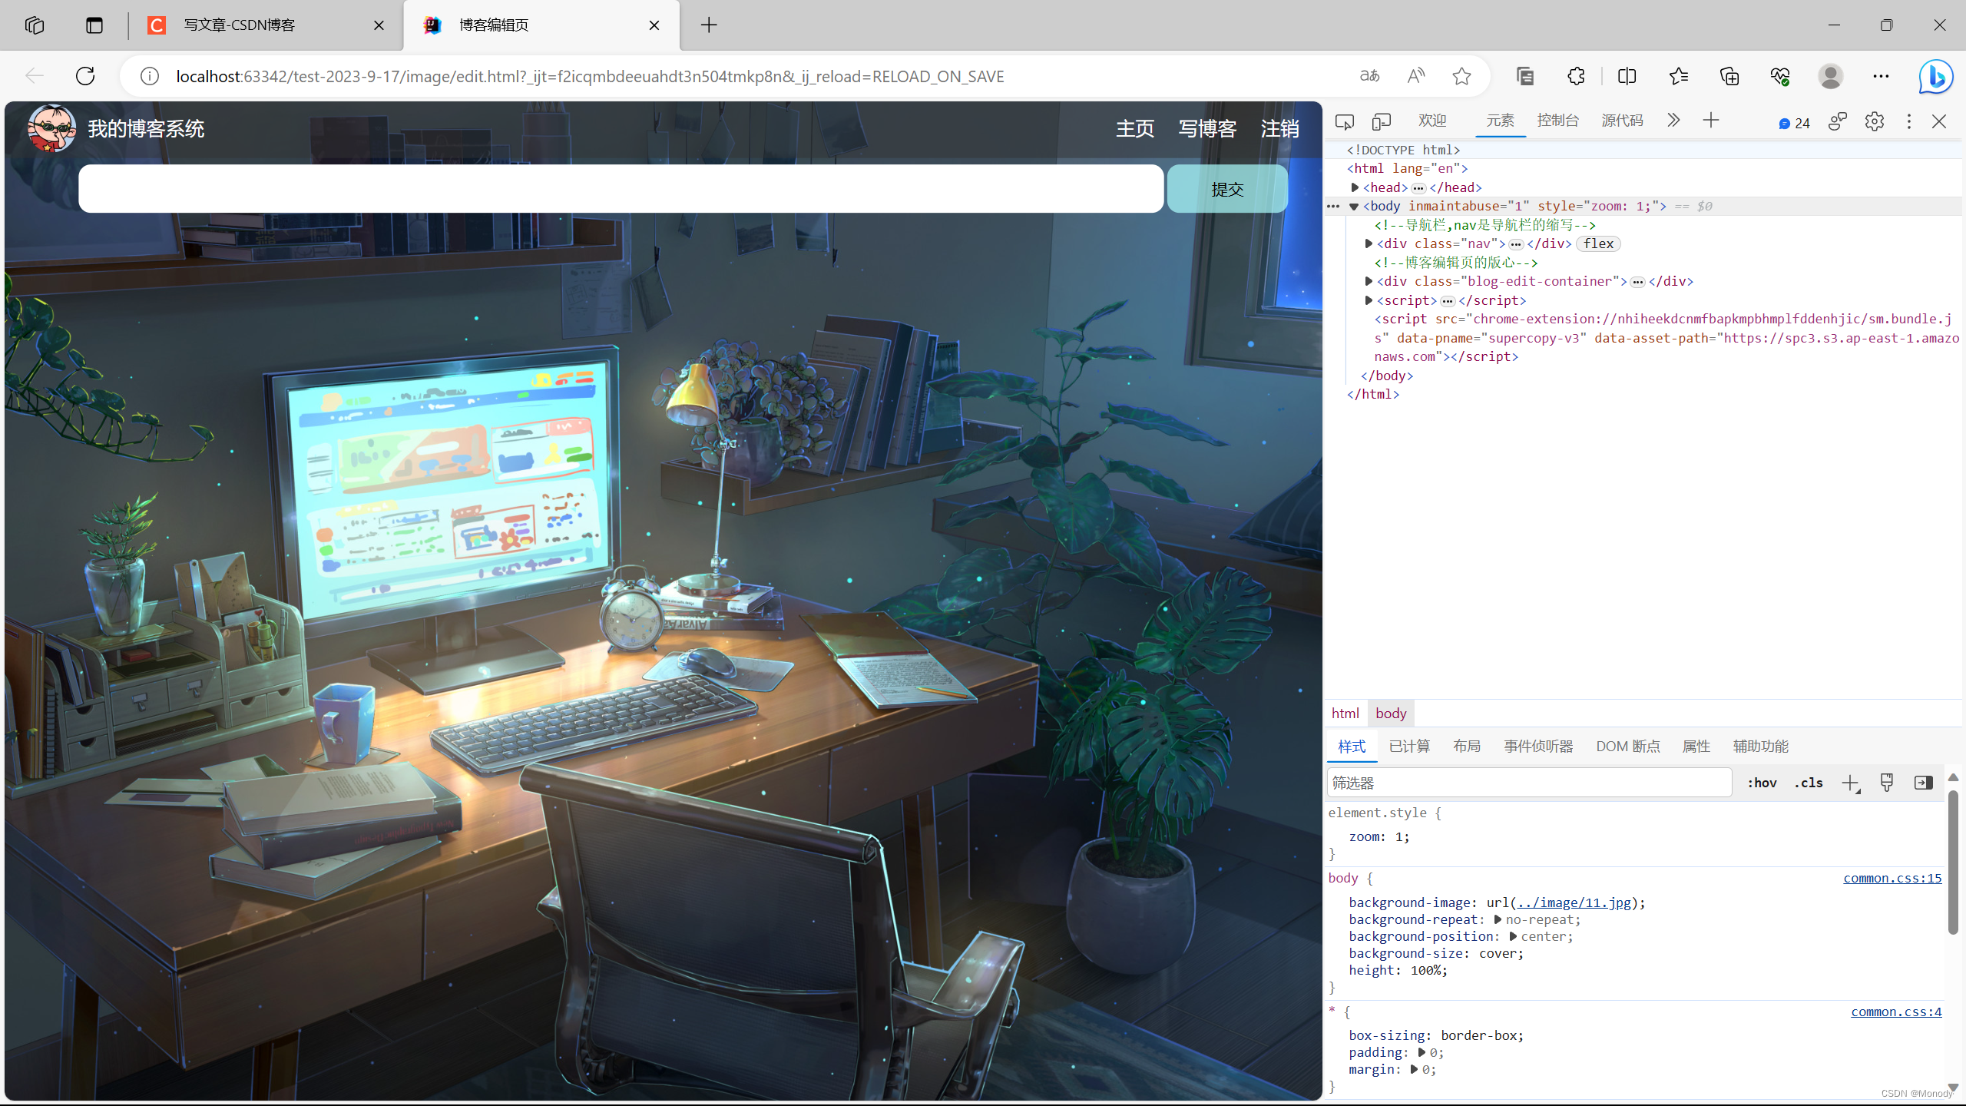
Task: Click the 24 issues counter
Action: tap(1794, 123)
